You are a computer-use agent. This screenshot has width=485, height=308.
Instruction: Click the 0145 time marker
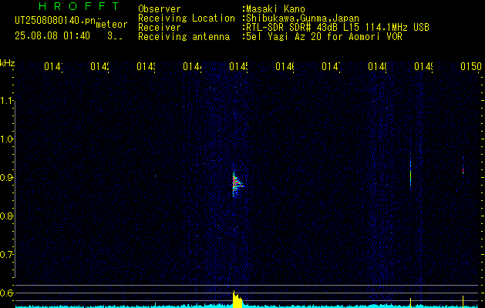[238, 66]
